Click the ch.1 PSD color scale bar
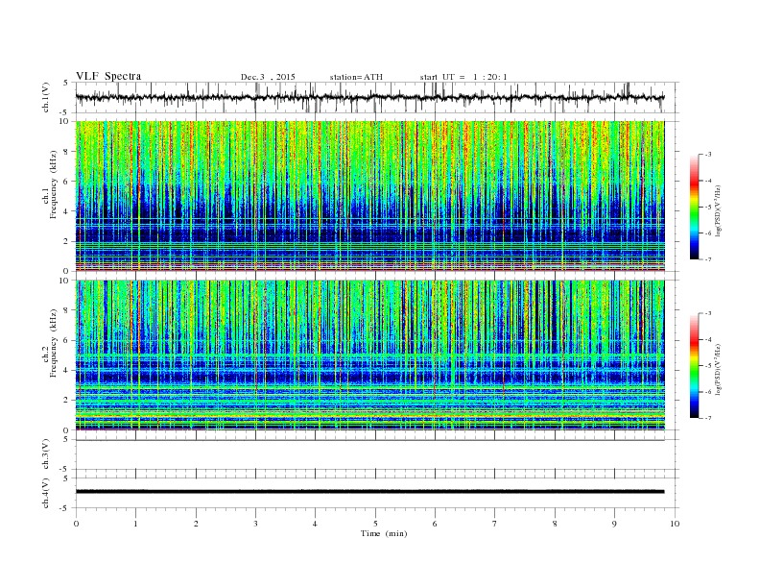 (695, 207)
